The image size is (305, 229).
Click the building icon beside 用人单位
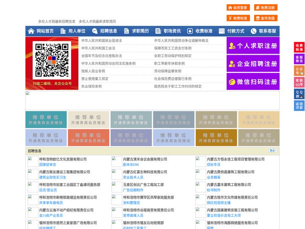pyautogui.click(x=63, y=31)
